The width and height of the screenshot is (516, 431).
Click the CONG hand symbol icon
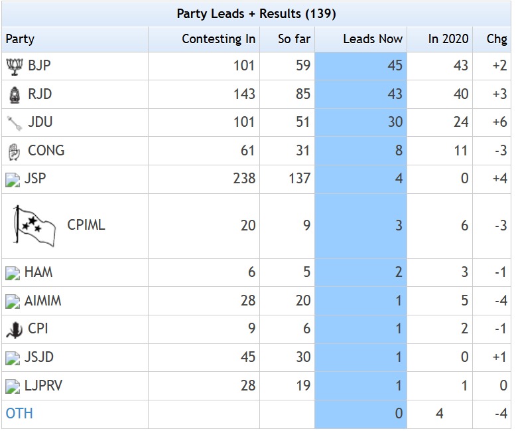click(x=13, y=151)
